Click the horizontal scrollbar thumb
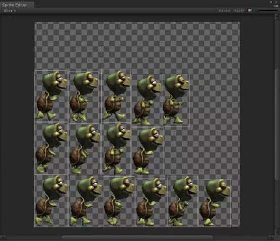 137,237
